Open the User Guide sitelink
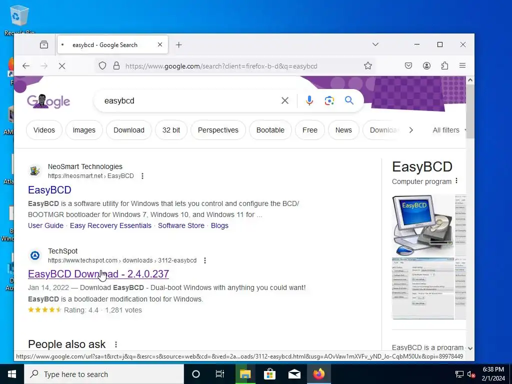The image size is (512, 384). tap(45, 225)
